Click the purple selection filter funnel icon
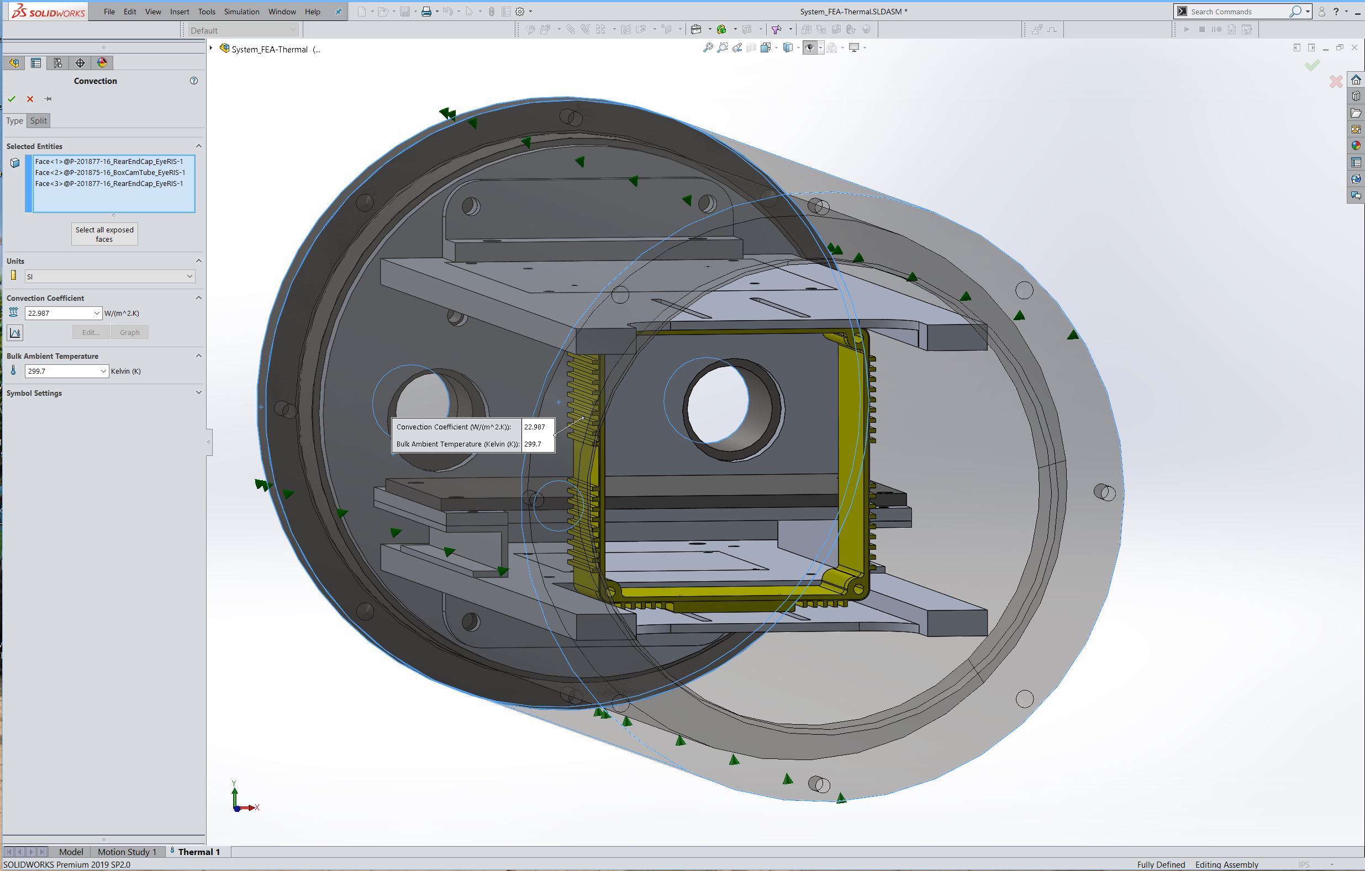 click(x=776, y=29)
